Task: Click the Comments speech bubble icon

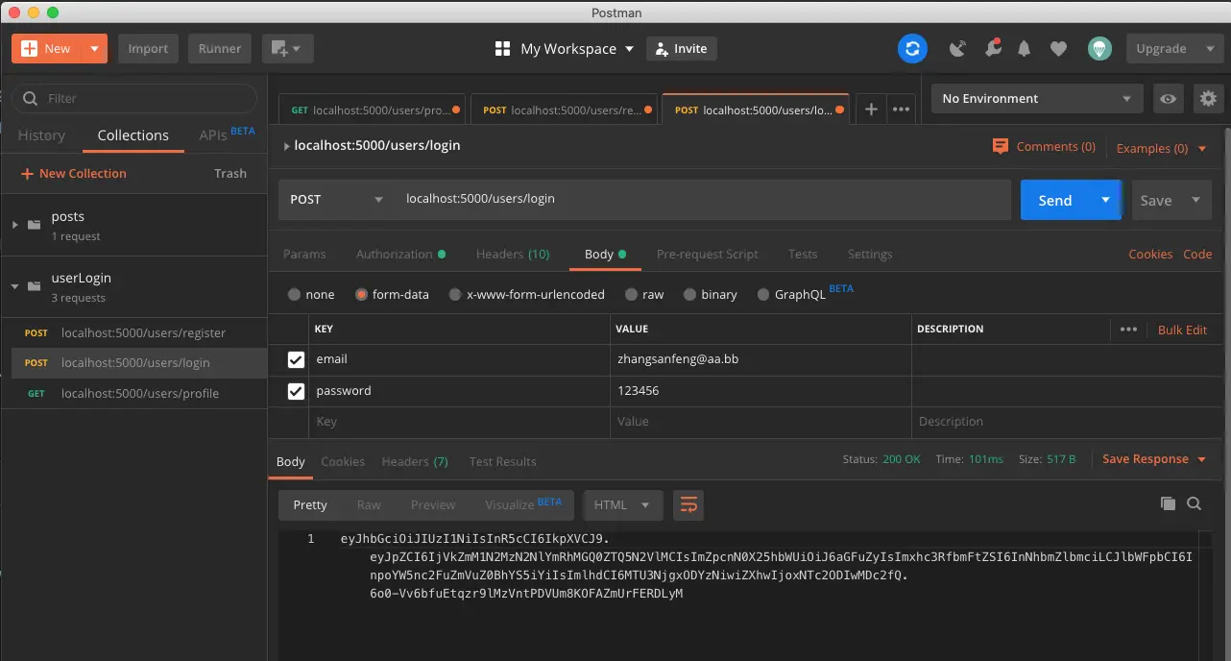Action: [1001, 146]
